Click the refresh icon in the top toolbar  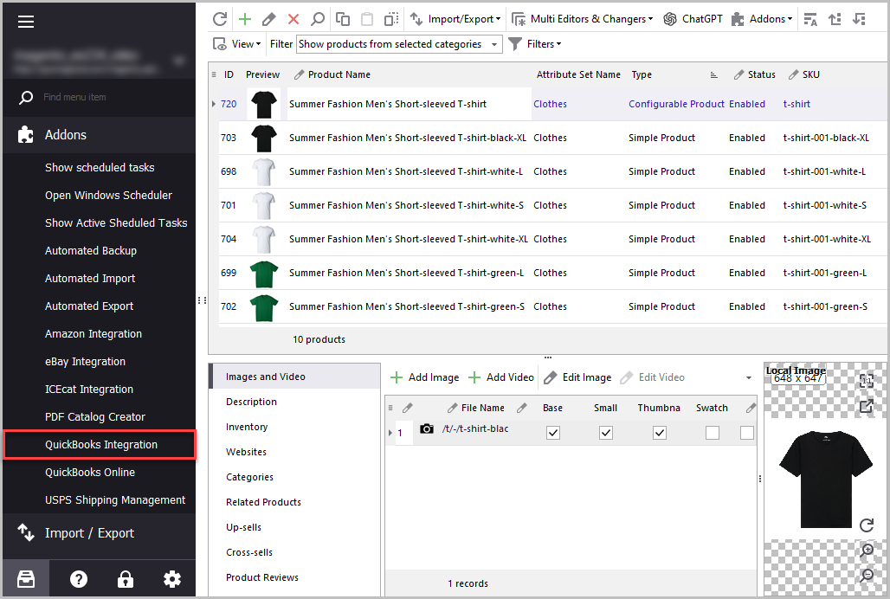tap(220, 19)
